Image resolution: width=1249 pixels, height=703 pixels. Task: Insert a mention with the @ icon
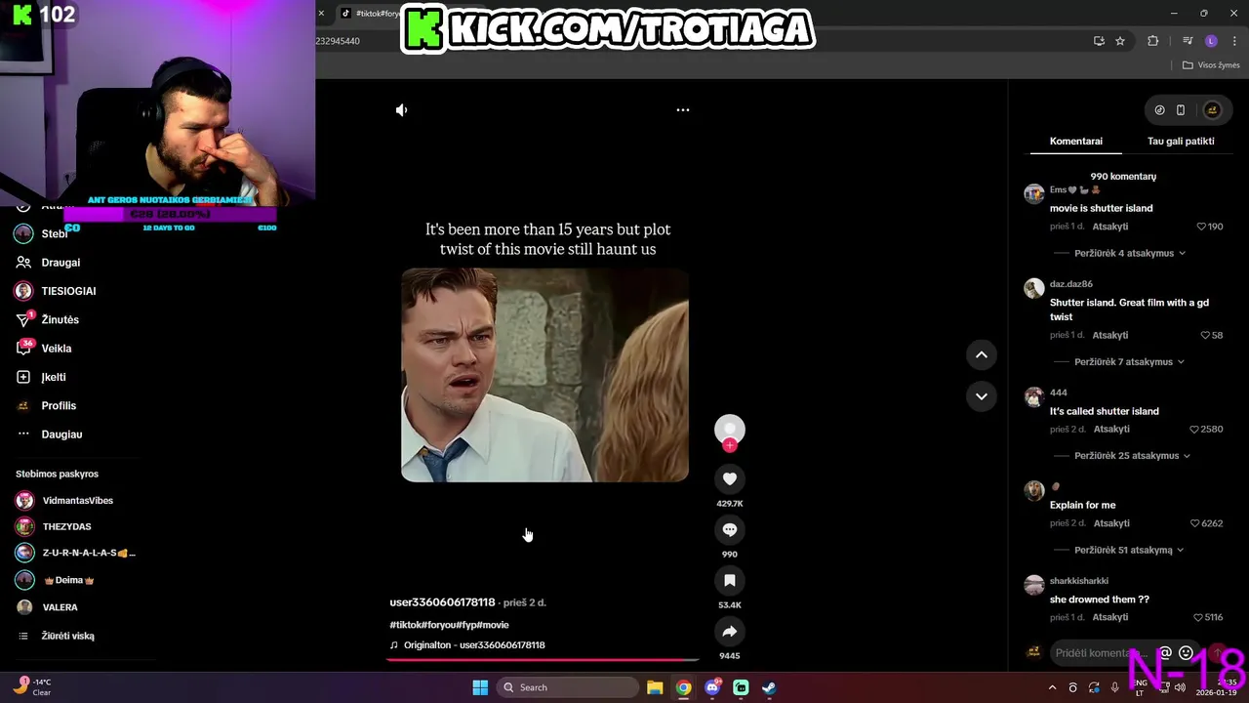[x=1164, y=653]
